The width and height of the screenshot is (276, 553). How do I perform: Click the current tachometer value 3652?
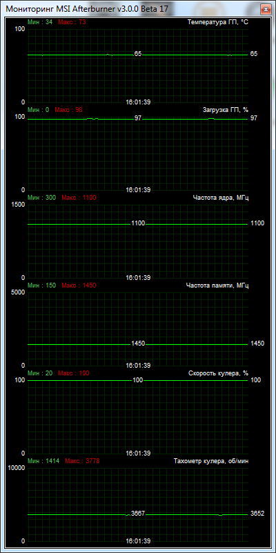[257, 514]
